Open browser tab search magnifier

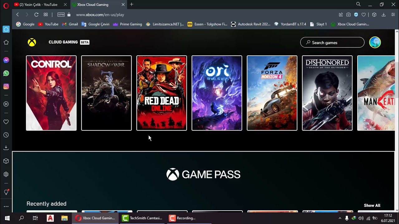[358, 4]
